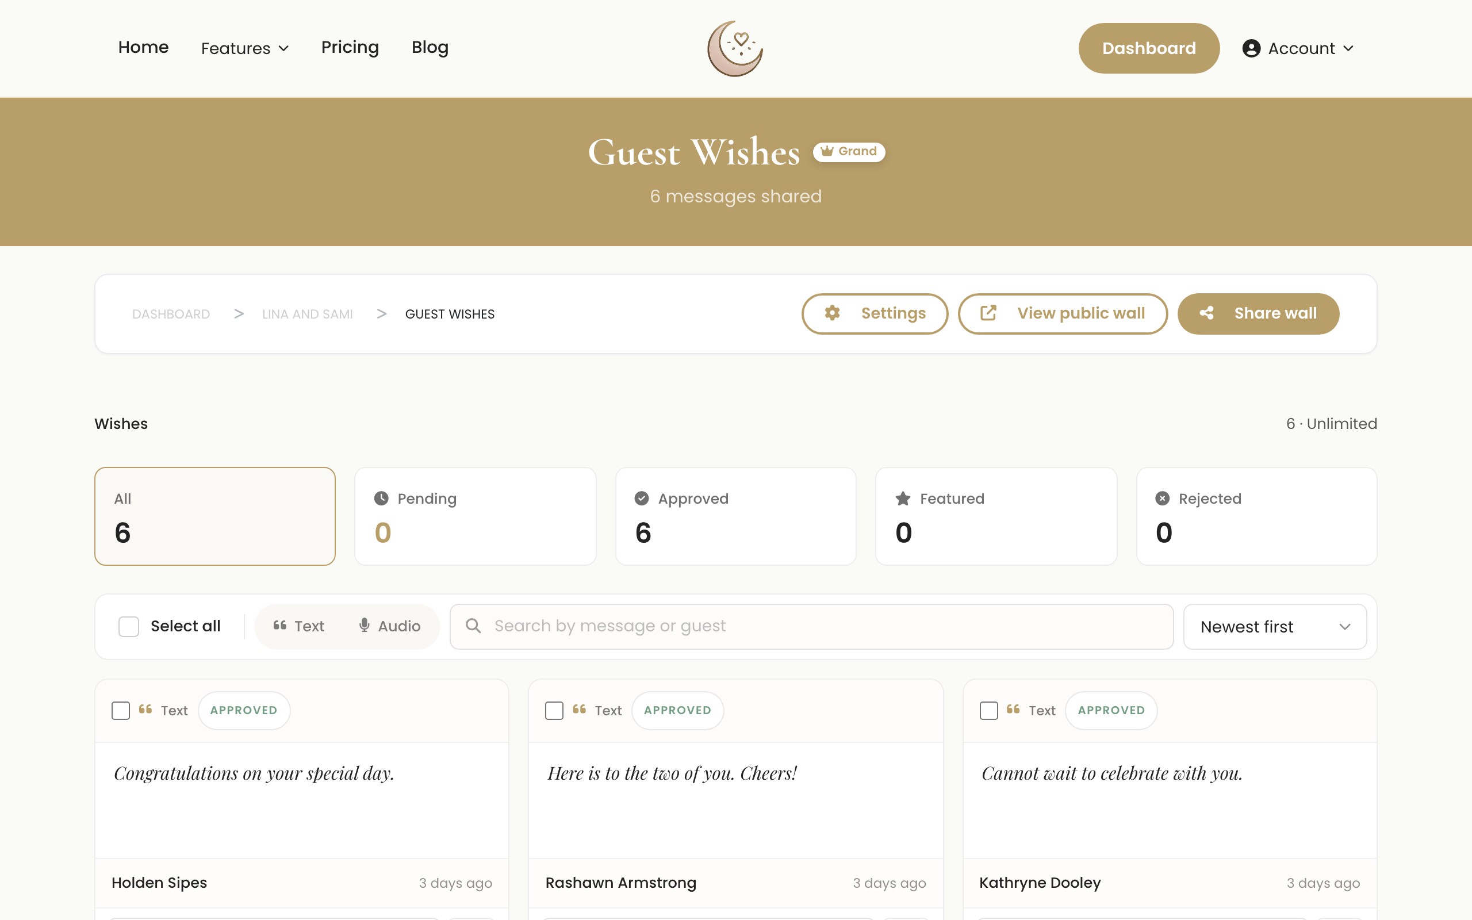Open the Blog page
The image size is (1472, 920).
(x=430, y=48)
